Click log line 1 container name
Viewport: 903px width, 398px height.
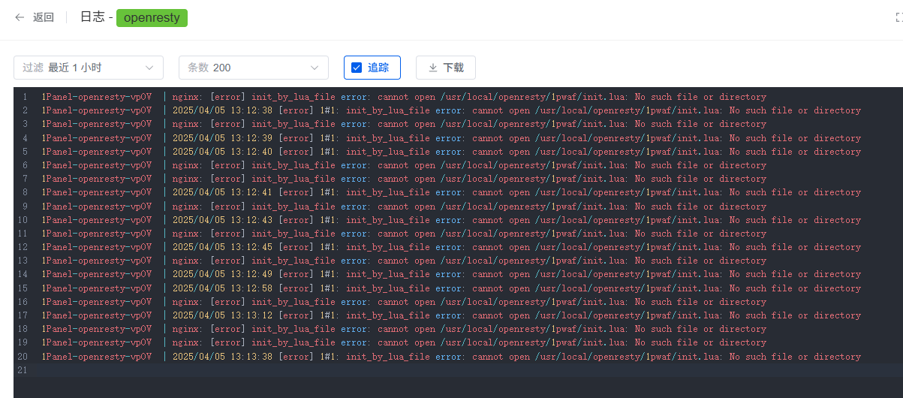point(97,97)
